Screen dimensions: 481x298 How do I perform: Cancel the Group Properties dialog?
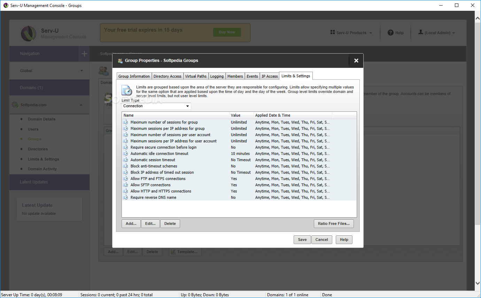click(x=322, y=240)
